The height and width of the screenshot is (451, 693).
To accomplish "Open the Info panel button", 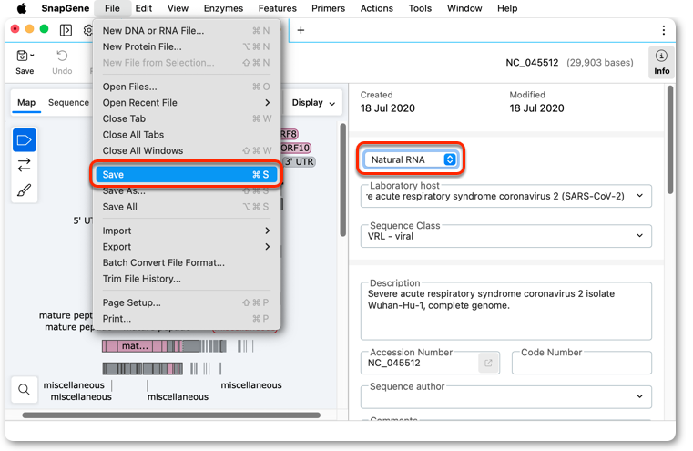I will pos(661,62).
